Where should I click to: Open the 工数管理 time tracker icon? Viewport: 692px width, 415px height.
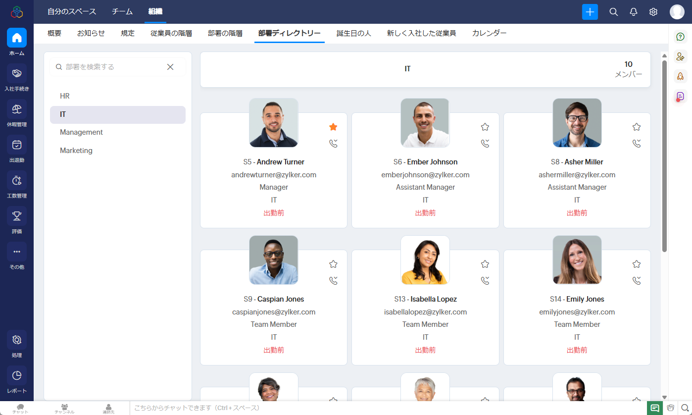coord(17,181)
